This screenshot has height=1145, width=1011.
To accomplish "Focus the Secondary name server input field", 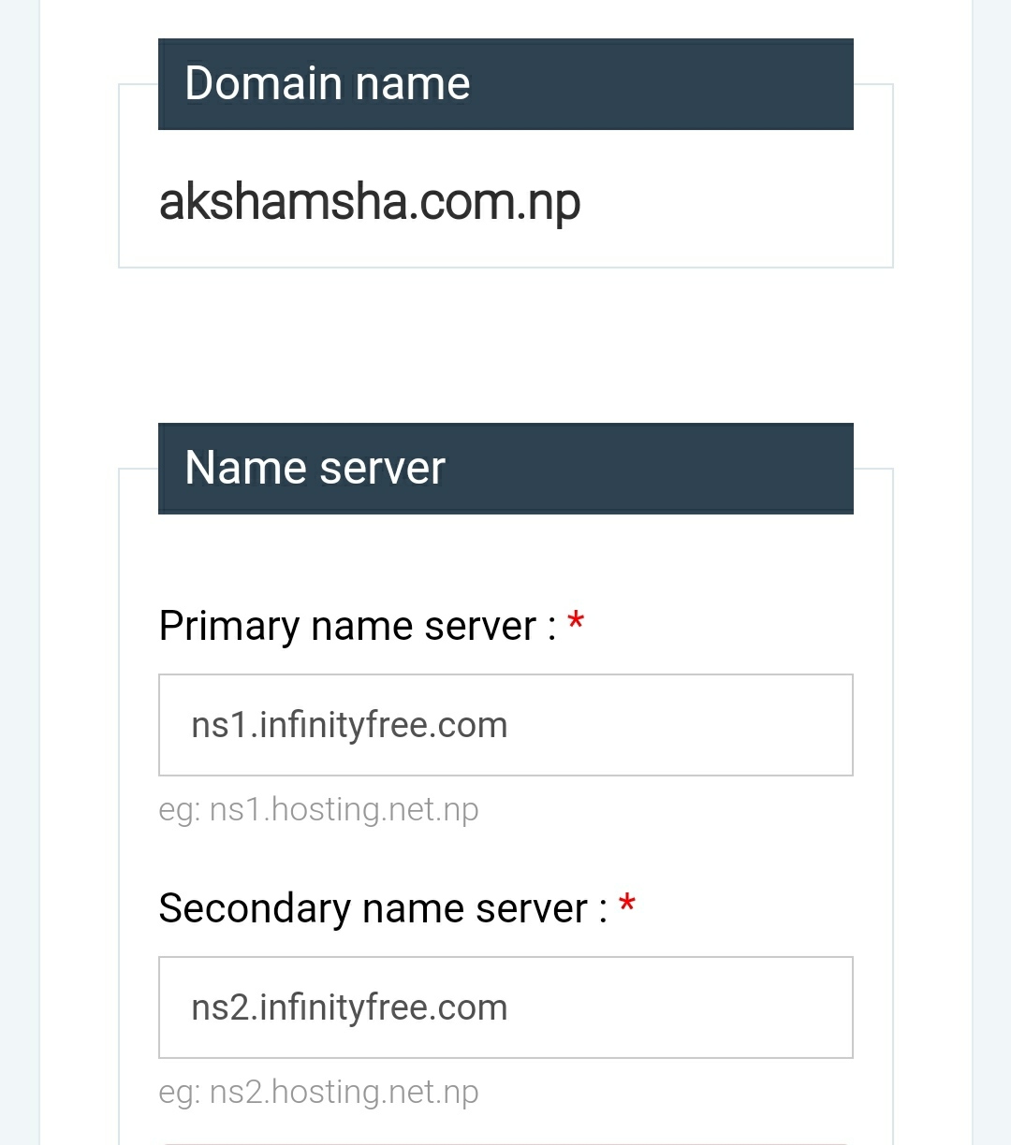I will 505,1007.
